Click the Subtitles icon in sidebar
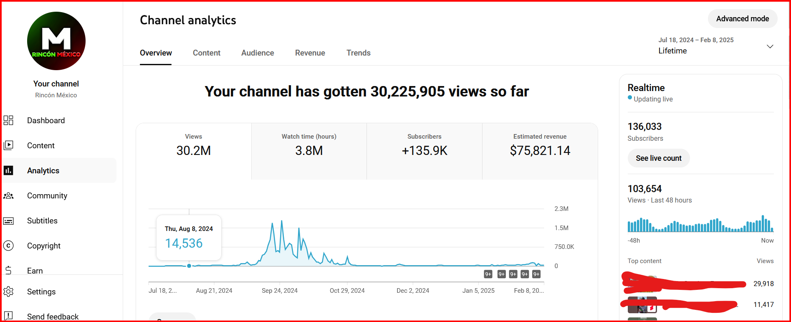Screen dimensions: 791x322 point(8,221)
